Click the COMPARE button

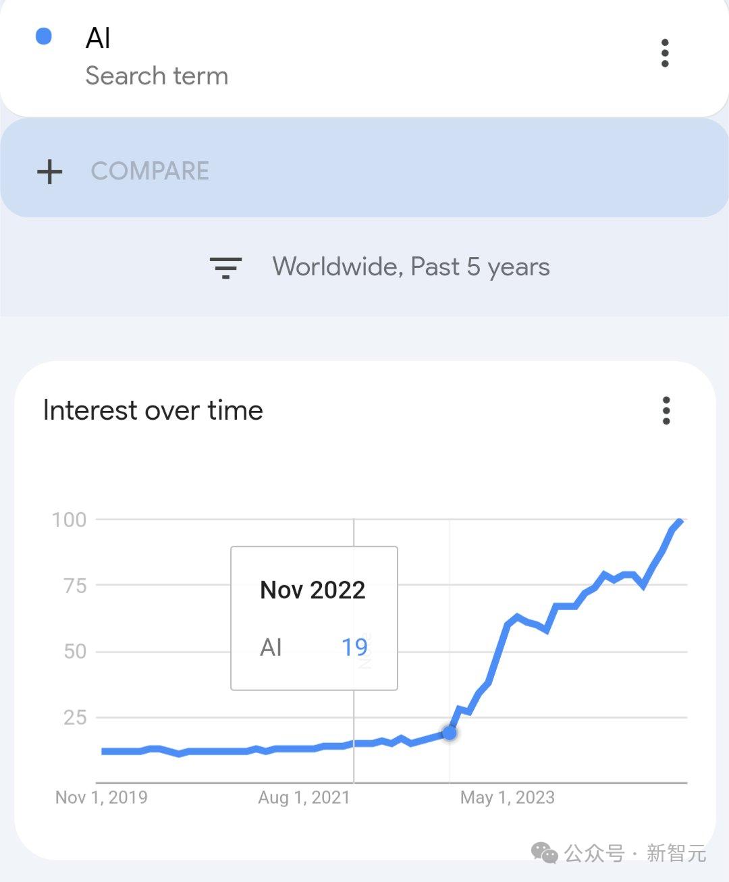(151, 171)
